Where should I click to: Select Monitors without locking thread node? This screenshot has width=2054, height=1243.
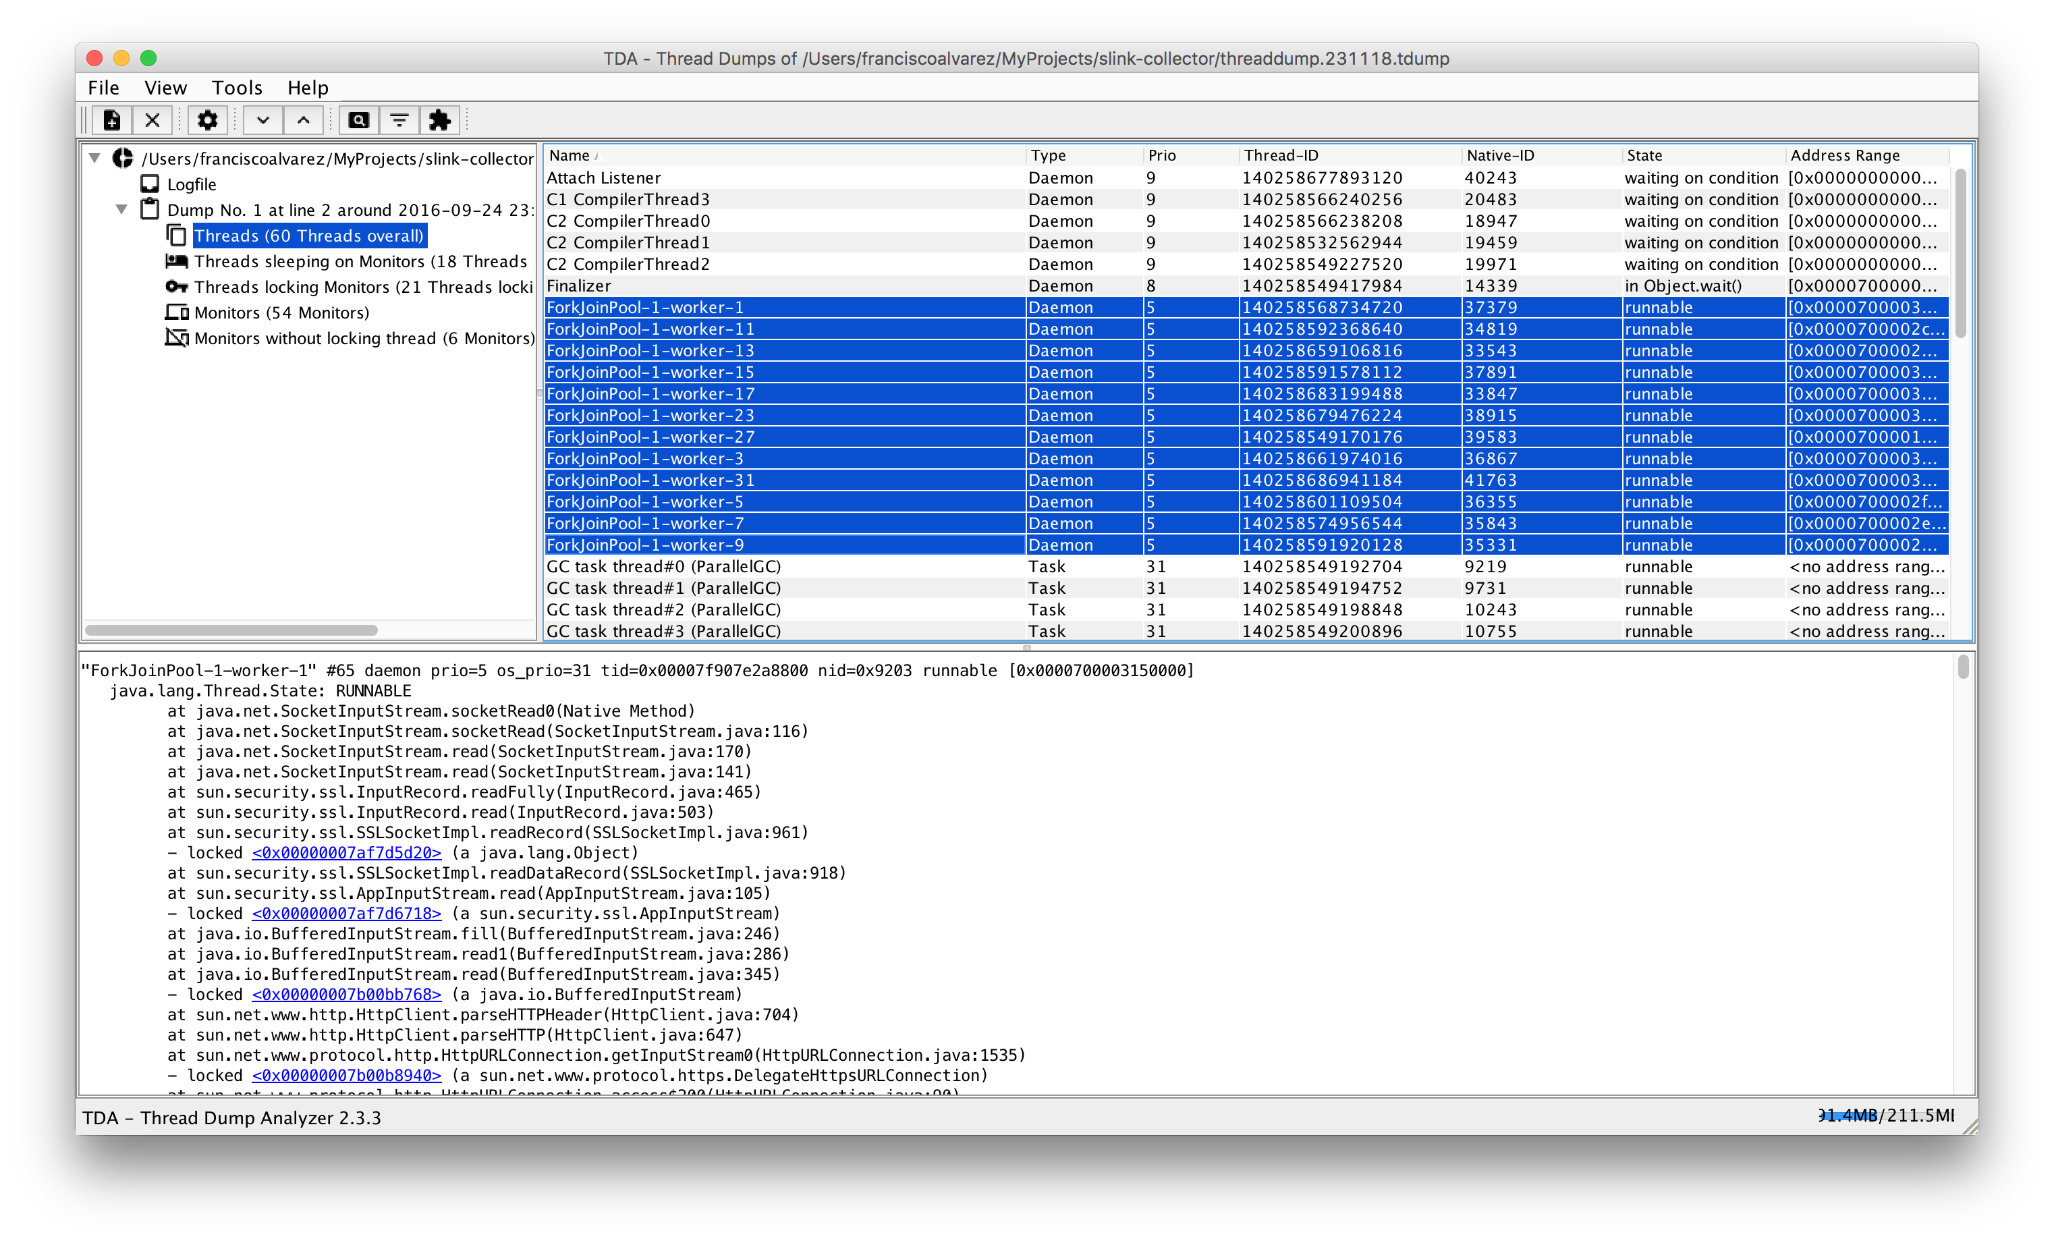pyautogui.click(x=364, y=339)
